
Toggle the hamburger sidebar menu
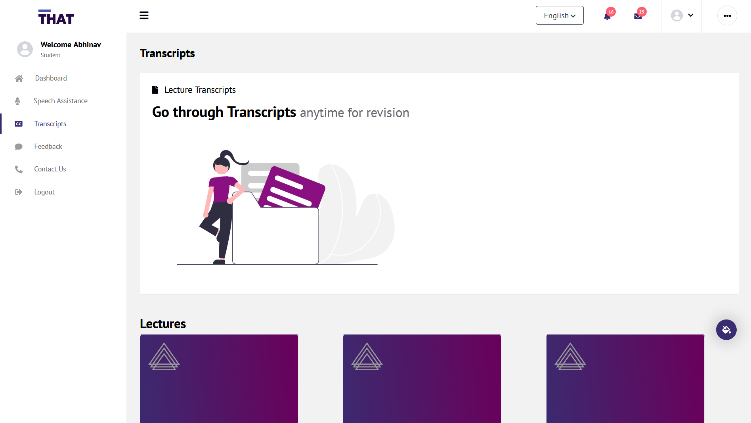click(144, 15)
